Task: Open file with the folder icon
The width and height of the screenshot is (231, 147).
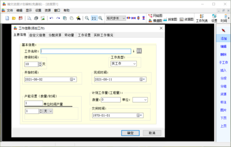Action: pyautogui.click(x=14, y=18)
